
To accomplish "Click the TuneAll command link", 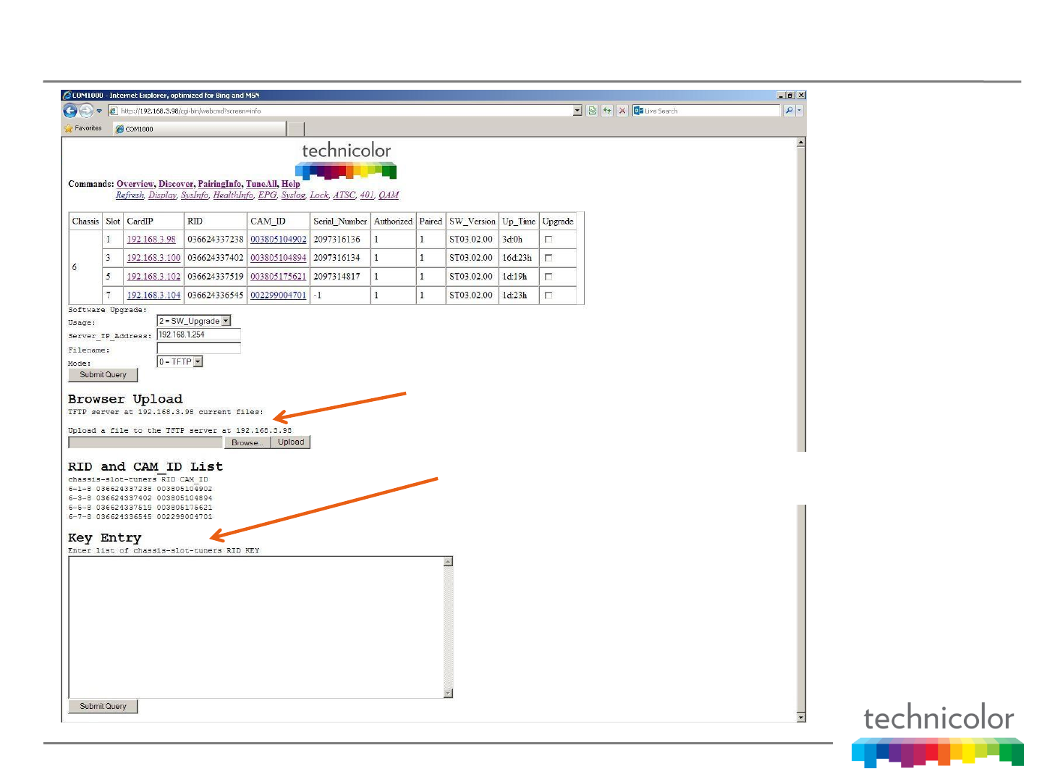I will click(261, 184).
